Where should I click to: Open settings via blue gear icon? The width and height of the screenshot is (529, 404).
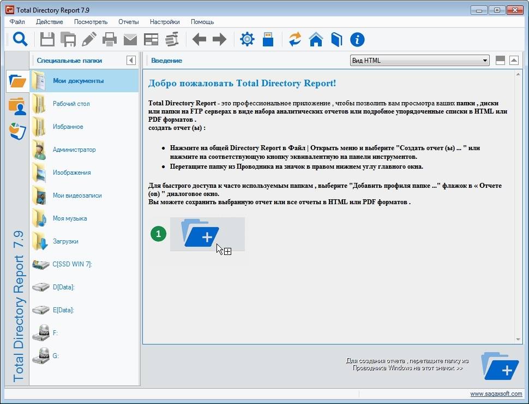pyautogui.click(x=247, y=39)
